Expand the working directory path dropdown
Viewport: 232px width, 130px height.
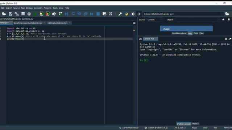223,14
